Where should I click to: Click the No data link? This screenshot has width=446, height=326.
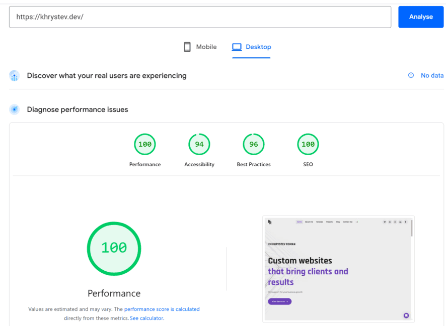432,75
